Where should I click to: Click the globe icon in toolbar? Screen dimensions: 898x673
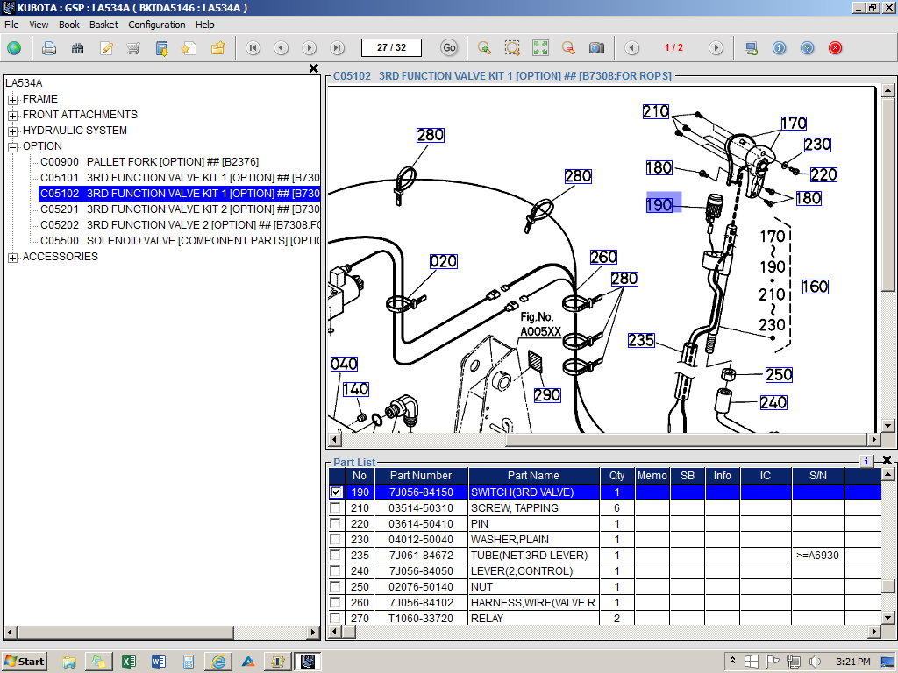[14, 48]
